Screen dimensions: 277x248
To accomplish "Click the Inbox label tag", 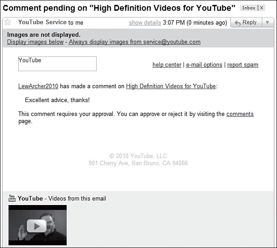I will (248, 8).
